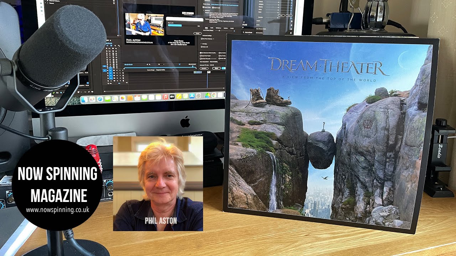The image size is (456, 256).
Task: Launch Safari from the Dock
Action: 100,99
